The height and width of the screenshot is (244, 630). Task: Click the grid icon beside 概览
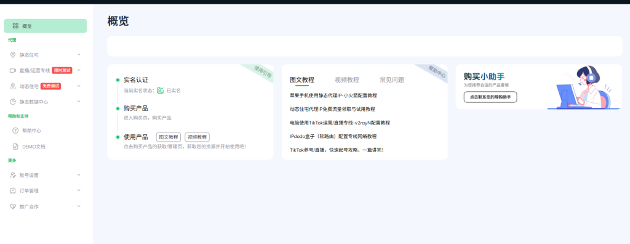[x=15, y=26]
